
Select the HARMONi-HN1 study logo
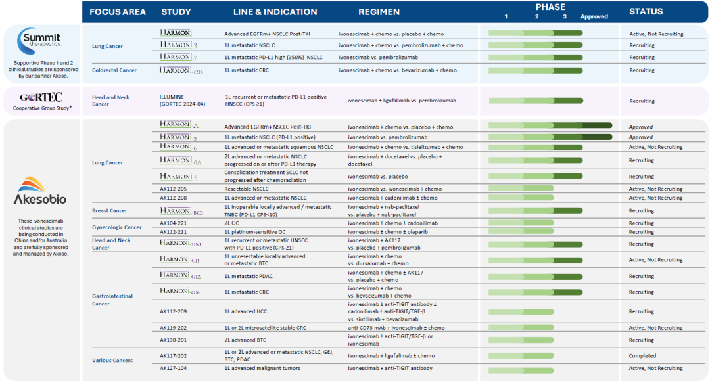click(x=181, y=243)
